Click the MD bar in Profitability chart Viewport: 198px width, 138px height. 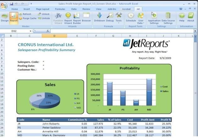(x=149, y=92)
